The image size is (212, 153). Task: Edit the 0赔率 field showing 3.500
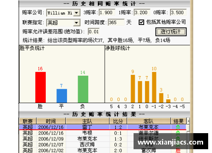point(178,13)
